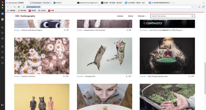Click People category for Donut Fingers
This screenshot has width=206, height=110.
click(17, 30)
